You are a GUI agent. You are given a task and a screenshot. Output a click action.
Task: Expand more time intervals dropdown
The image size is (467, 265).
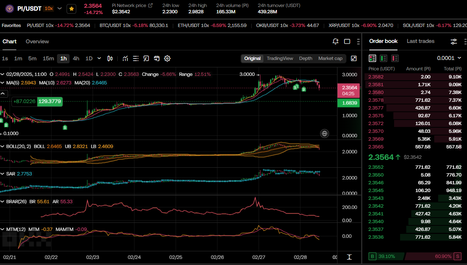coord(99,58)
